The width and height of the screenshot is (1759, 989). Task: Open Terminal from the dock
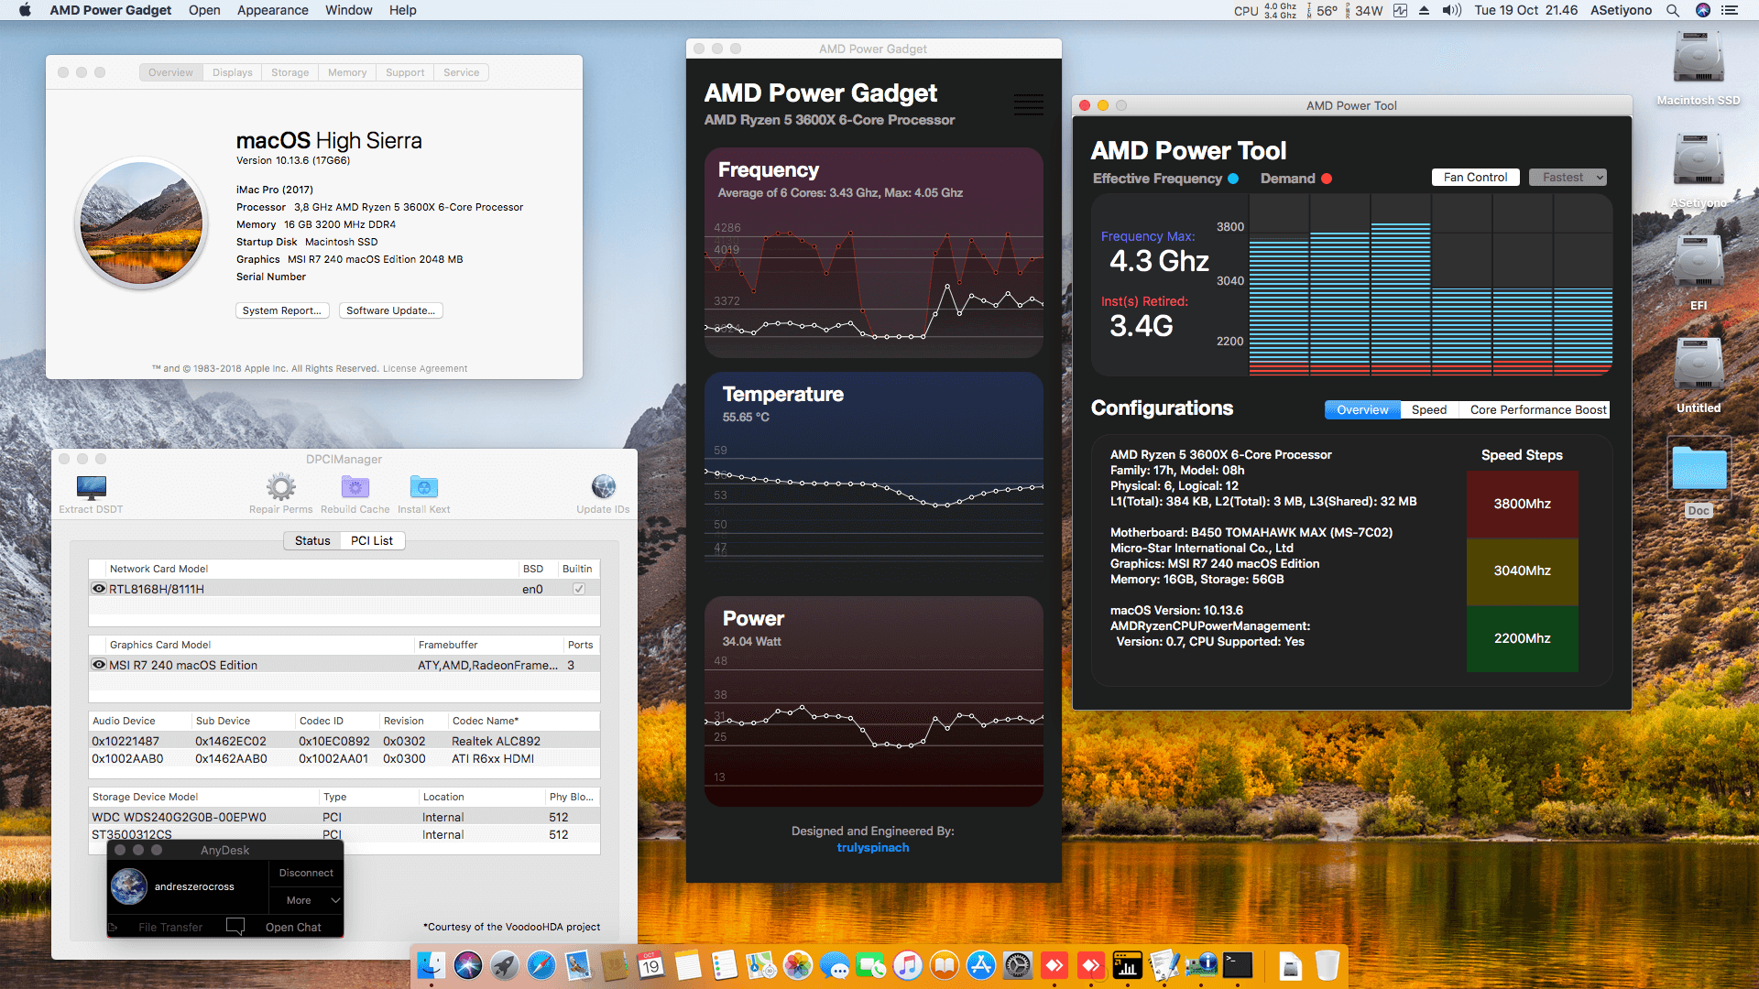click(x=1238, y=965)
